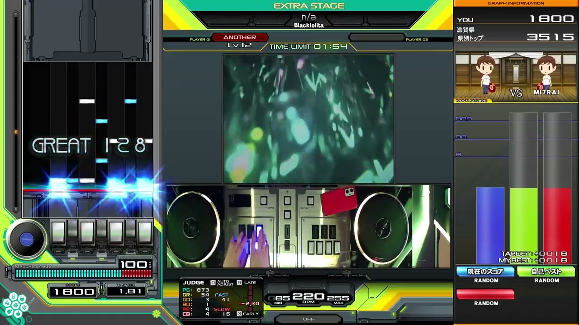
Task: Click the red phone on the controller cam
Action: pos(339,201)
